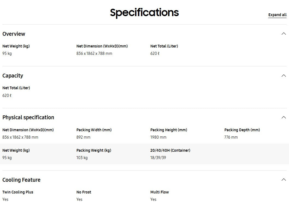Click the Packing Width 892 mm value
The image size is (289, 212).
83,137
